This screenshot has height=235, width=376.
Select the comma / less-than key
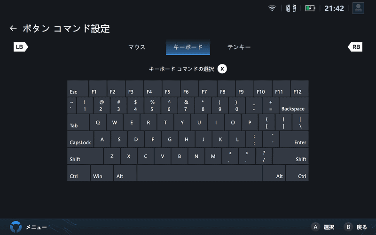click(x=230, y=156)
